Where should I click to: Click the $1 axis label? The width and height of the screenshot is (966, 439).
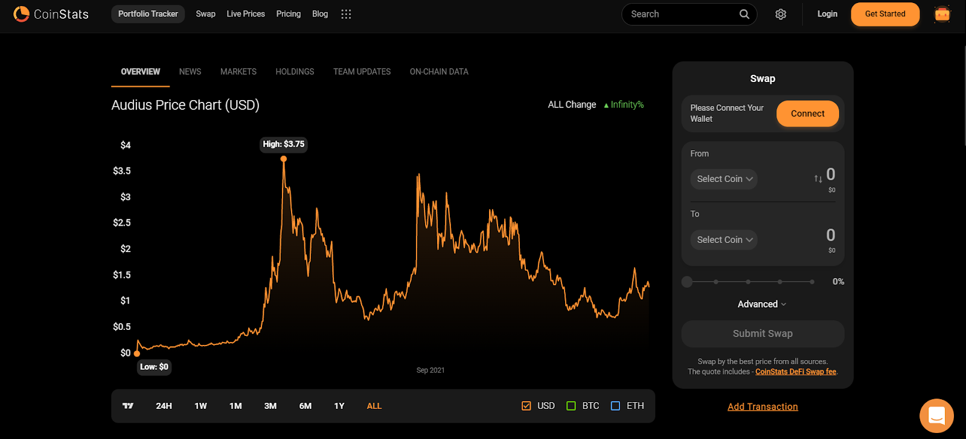(x=126, y=300)
